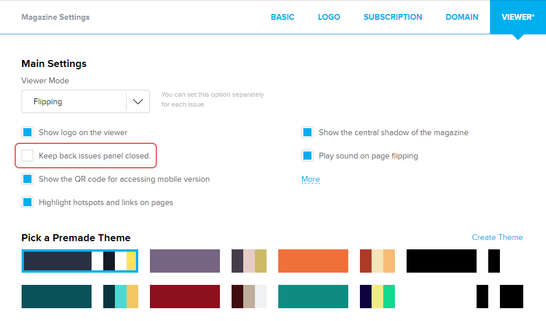The image size is (546, 321).
Task: Click the Create Theme link
Action: [497, 237]
